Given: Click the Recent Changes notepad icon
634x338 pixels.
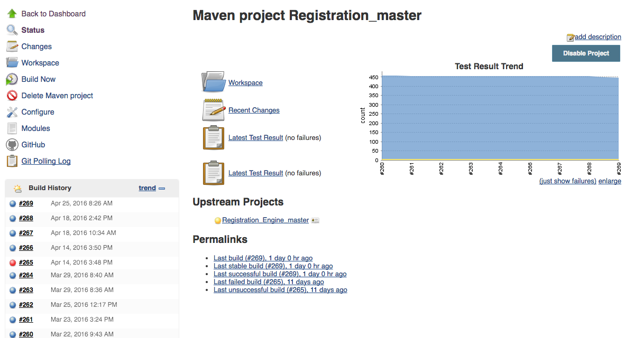Looking at the screenshot, I should click(x=213, y=110).
